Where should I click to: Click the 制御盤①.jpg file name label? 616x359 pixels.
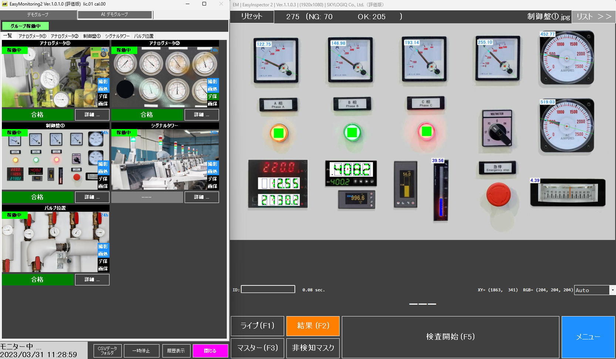(x=549, y=17)
